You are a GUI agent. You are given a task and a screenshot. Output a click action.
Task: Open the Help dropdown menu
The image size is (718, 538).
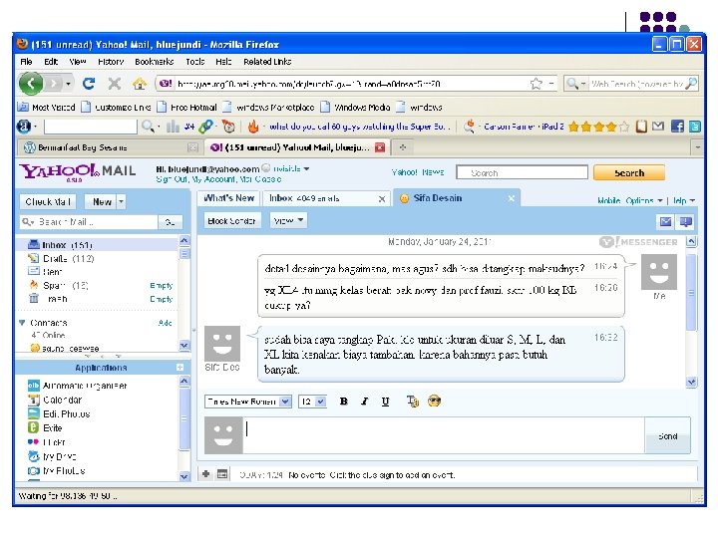[x=684, y=200]
